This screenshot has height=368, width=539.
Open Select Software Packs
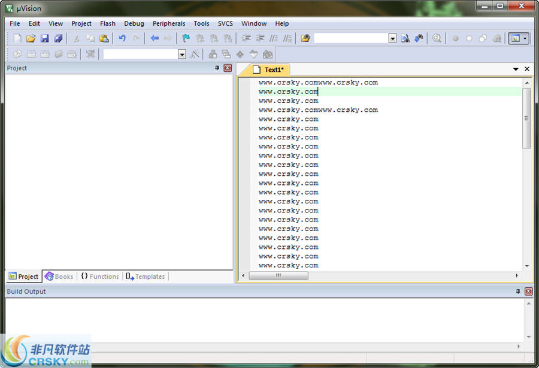point(254,54)
